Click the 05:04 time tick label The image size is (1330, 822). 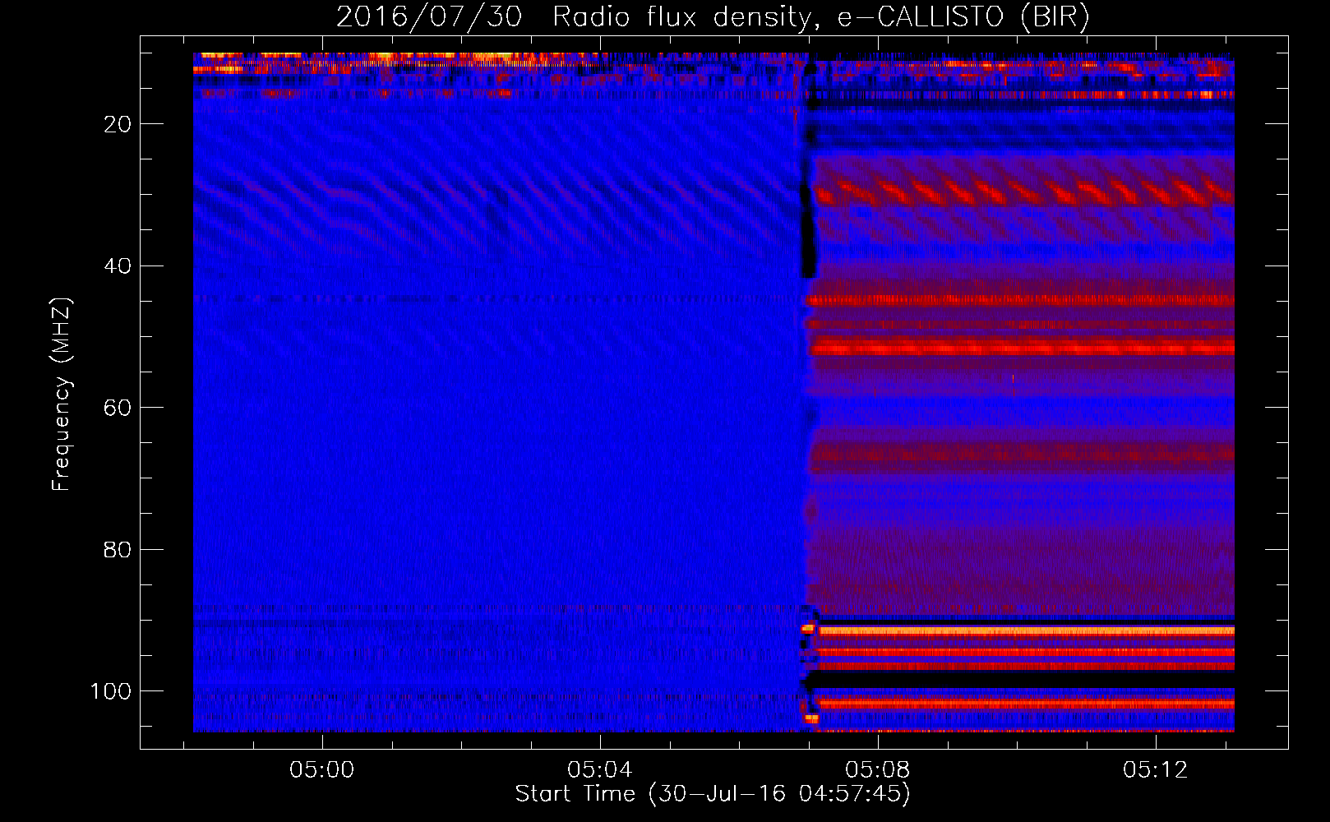[x=600, y=770]
